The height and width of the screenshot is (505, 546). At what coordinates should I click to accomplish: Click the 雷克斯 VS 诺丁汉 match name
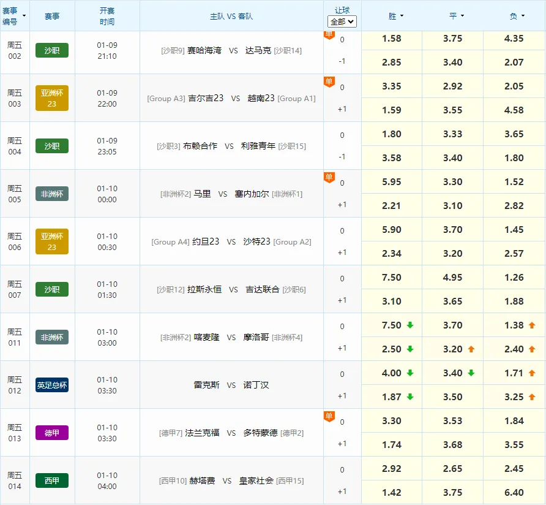(231, 385)
